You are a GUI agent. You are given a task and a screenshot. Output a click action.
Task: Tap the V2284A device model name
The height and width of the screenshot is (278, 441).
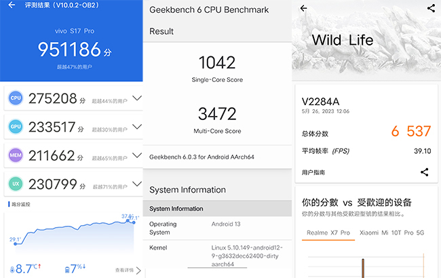click(320, 102)
